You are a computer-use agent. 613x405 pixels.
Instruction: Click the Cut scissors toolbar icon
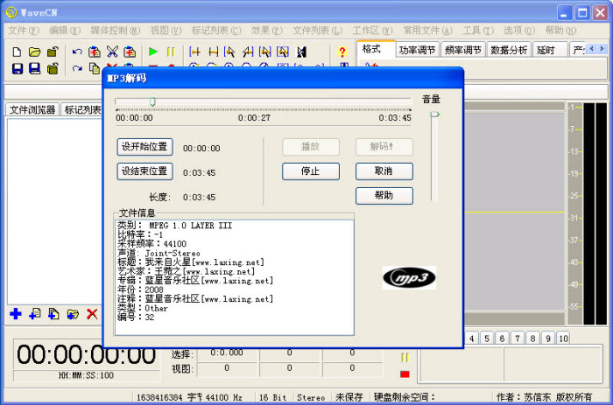tap(112, 52)
